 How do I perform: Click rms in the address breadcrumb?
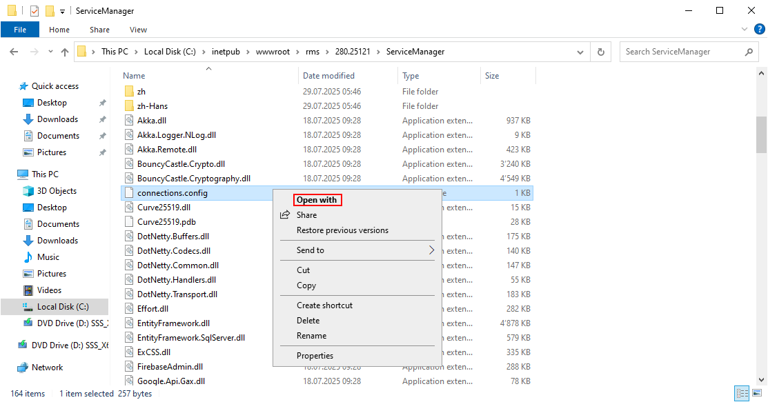tap(313, 52)
